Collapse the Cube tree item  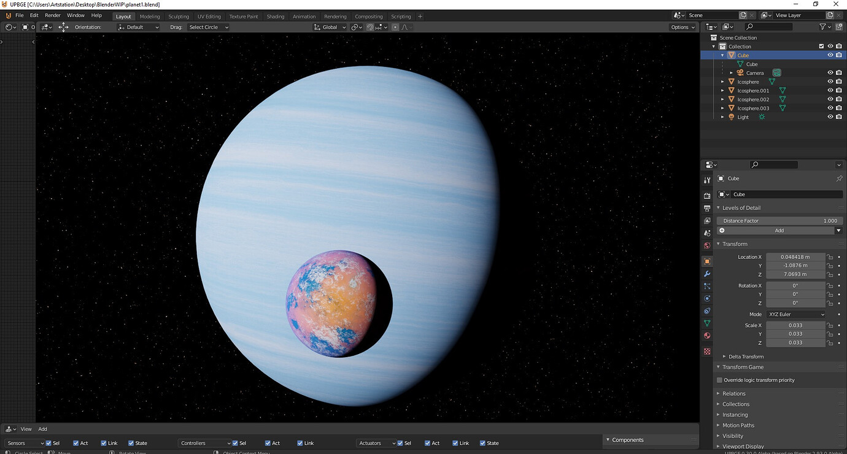click(x=722, y=55)
